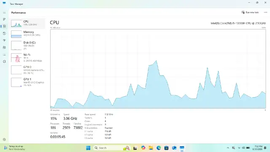Click the handles count 73882
Viewport: 270px width, 152px height.
coord(78,128)
